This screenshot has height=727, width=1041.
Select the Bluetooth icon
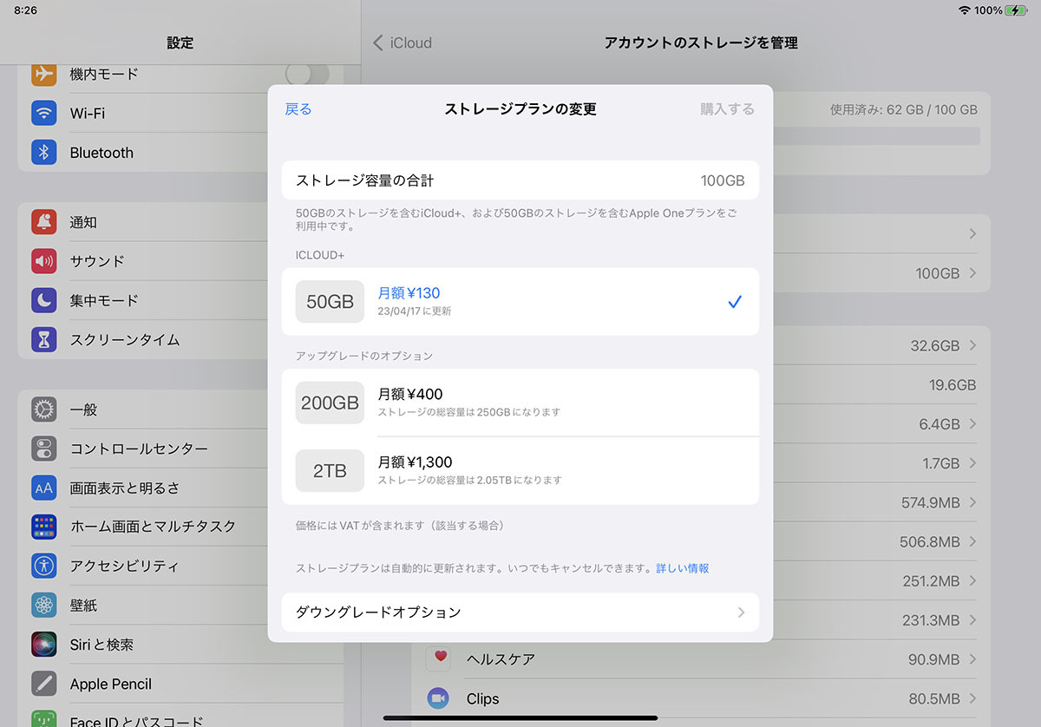pyautogui.click(x=44, y=153)
